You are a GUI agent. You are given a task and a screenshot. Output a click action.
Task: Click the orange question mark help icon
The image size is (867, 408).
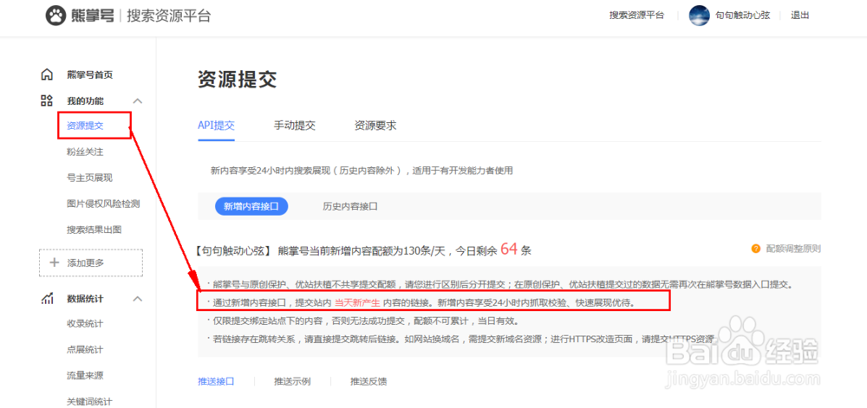pyautogui.click(x=756, y=249)
